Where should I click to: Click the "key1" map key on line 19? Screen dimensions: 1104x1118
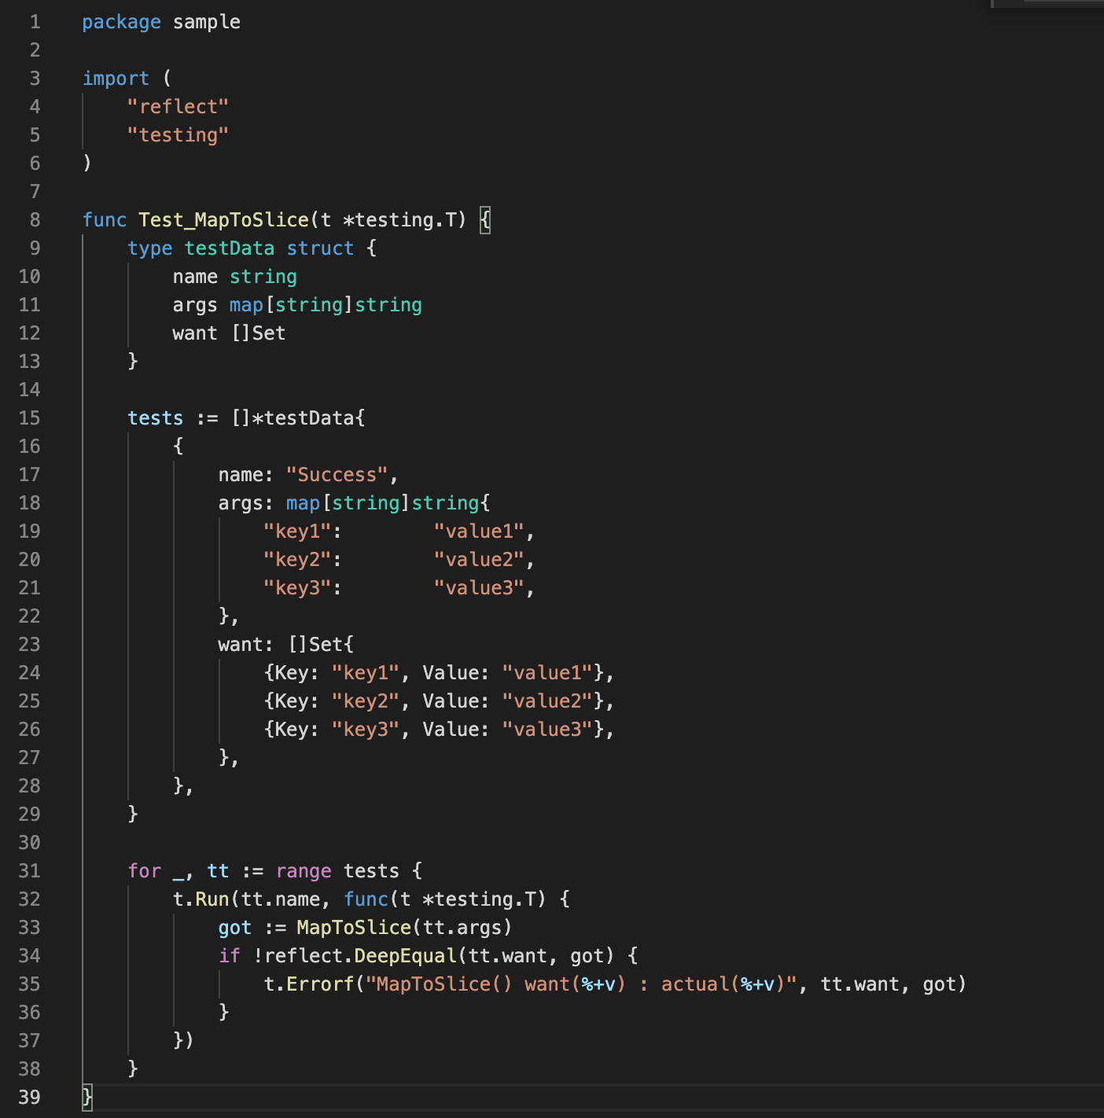[297, 531]
